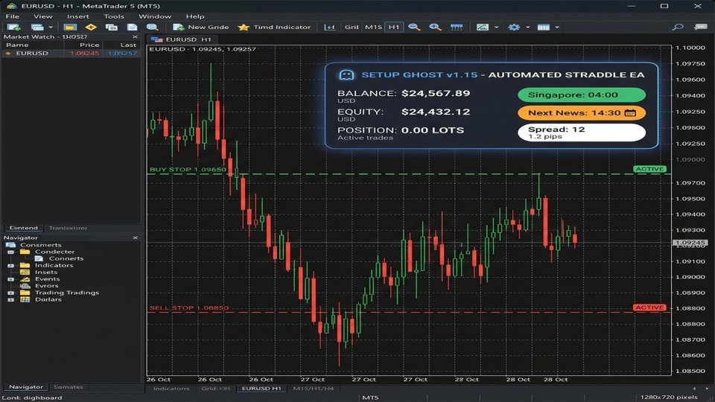Screen dimensions: 715x402
Task: Switch to the Trantesicer tab
Action: [68, 228]
